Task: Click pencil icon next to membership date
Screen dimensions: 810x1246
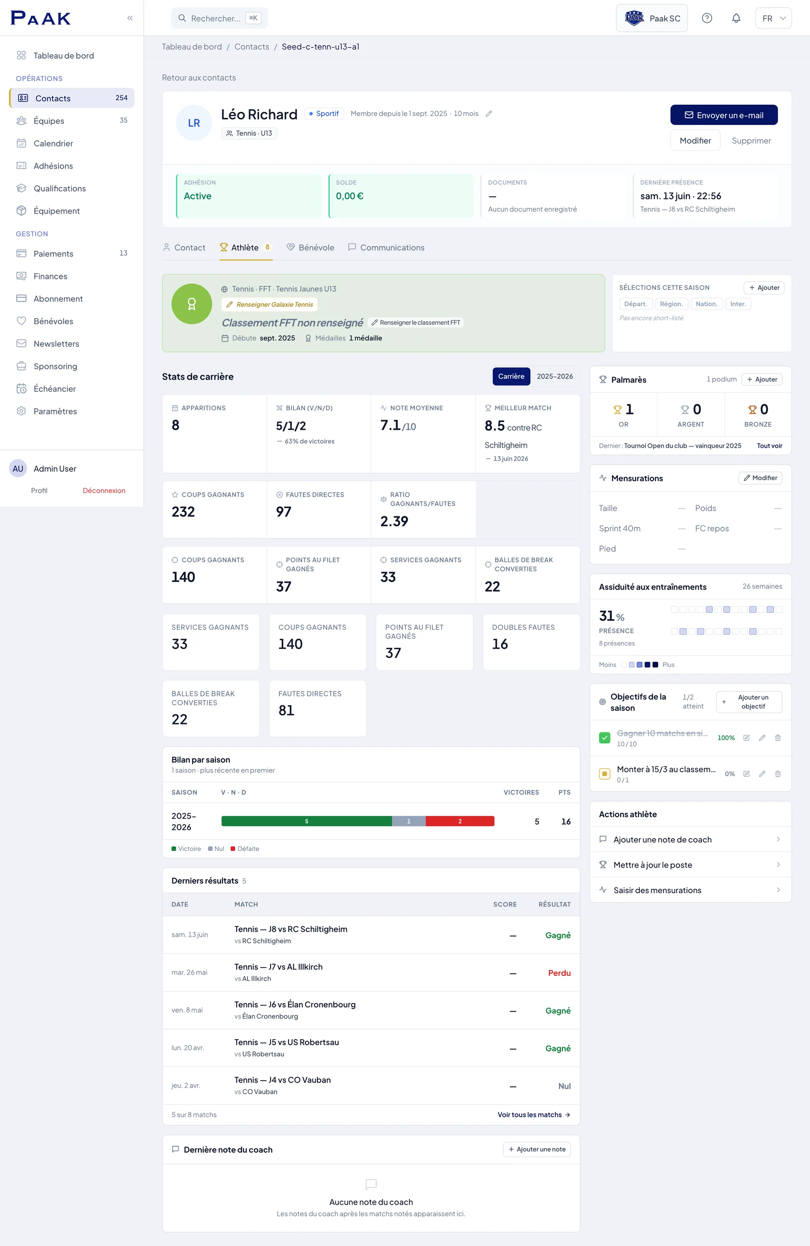Action: [489, 114]
